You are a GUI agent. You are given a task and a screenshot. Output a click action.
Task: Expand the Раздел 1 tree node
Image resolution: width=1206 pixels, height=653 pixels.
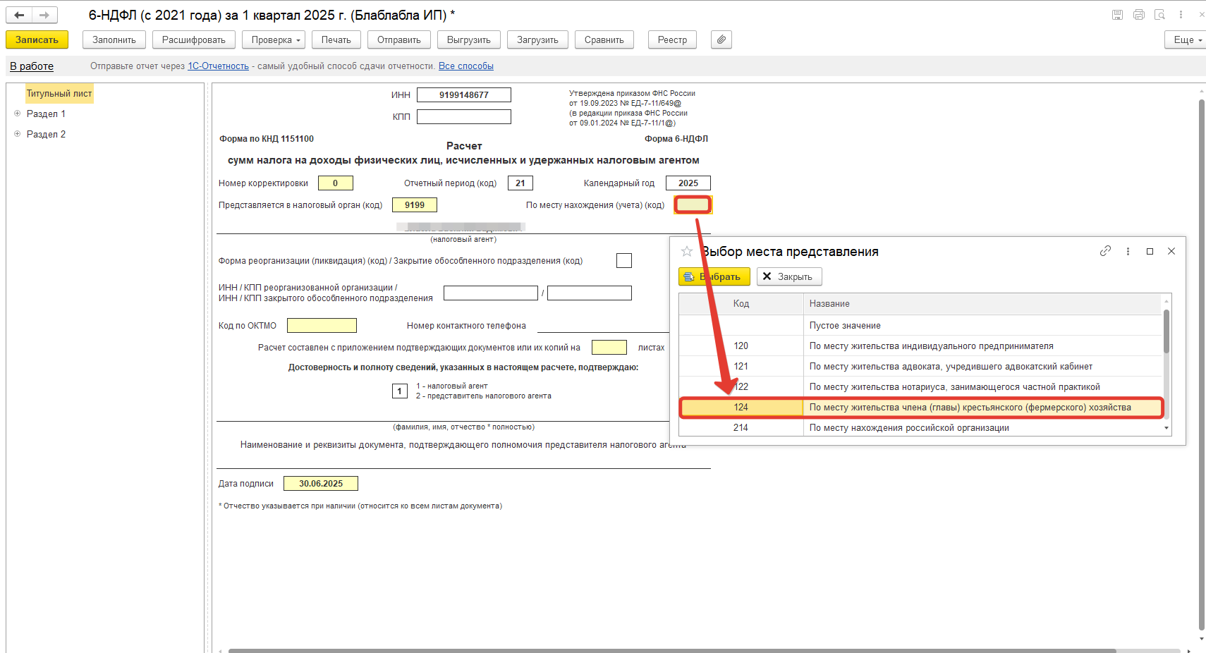coord(18,114)
